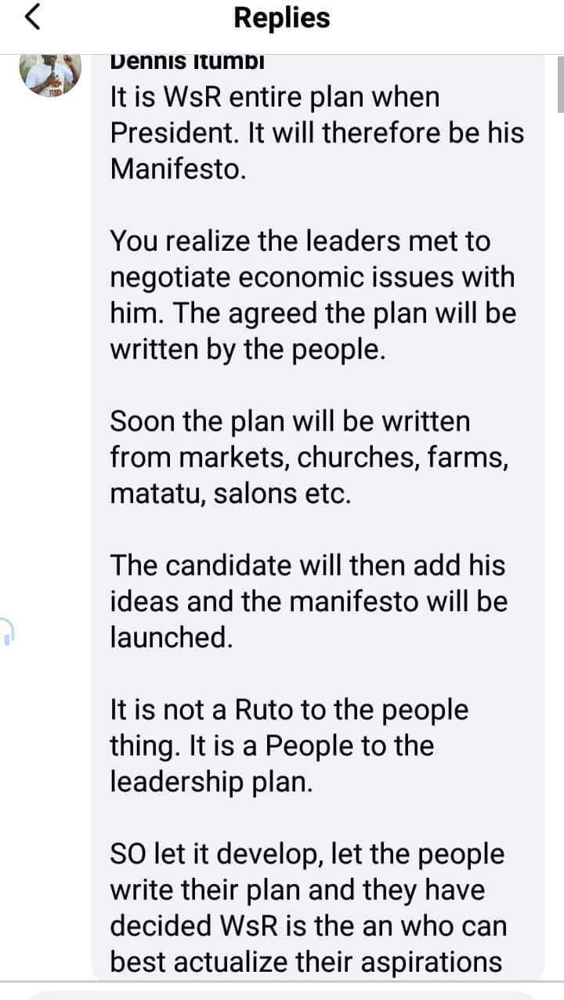The image size is (564, 1000).
Task: Tap 'best actualize their aspirations' line
Action: coord(306,962)
